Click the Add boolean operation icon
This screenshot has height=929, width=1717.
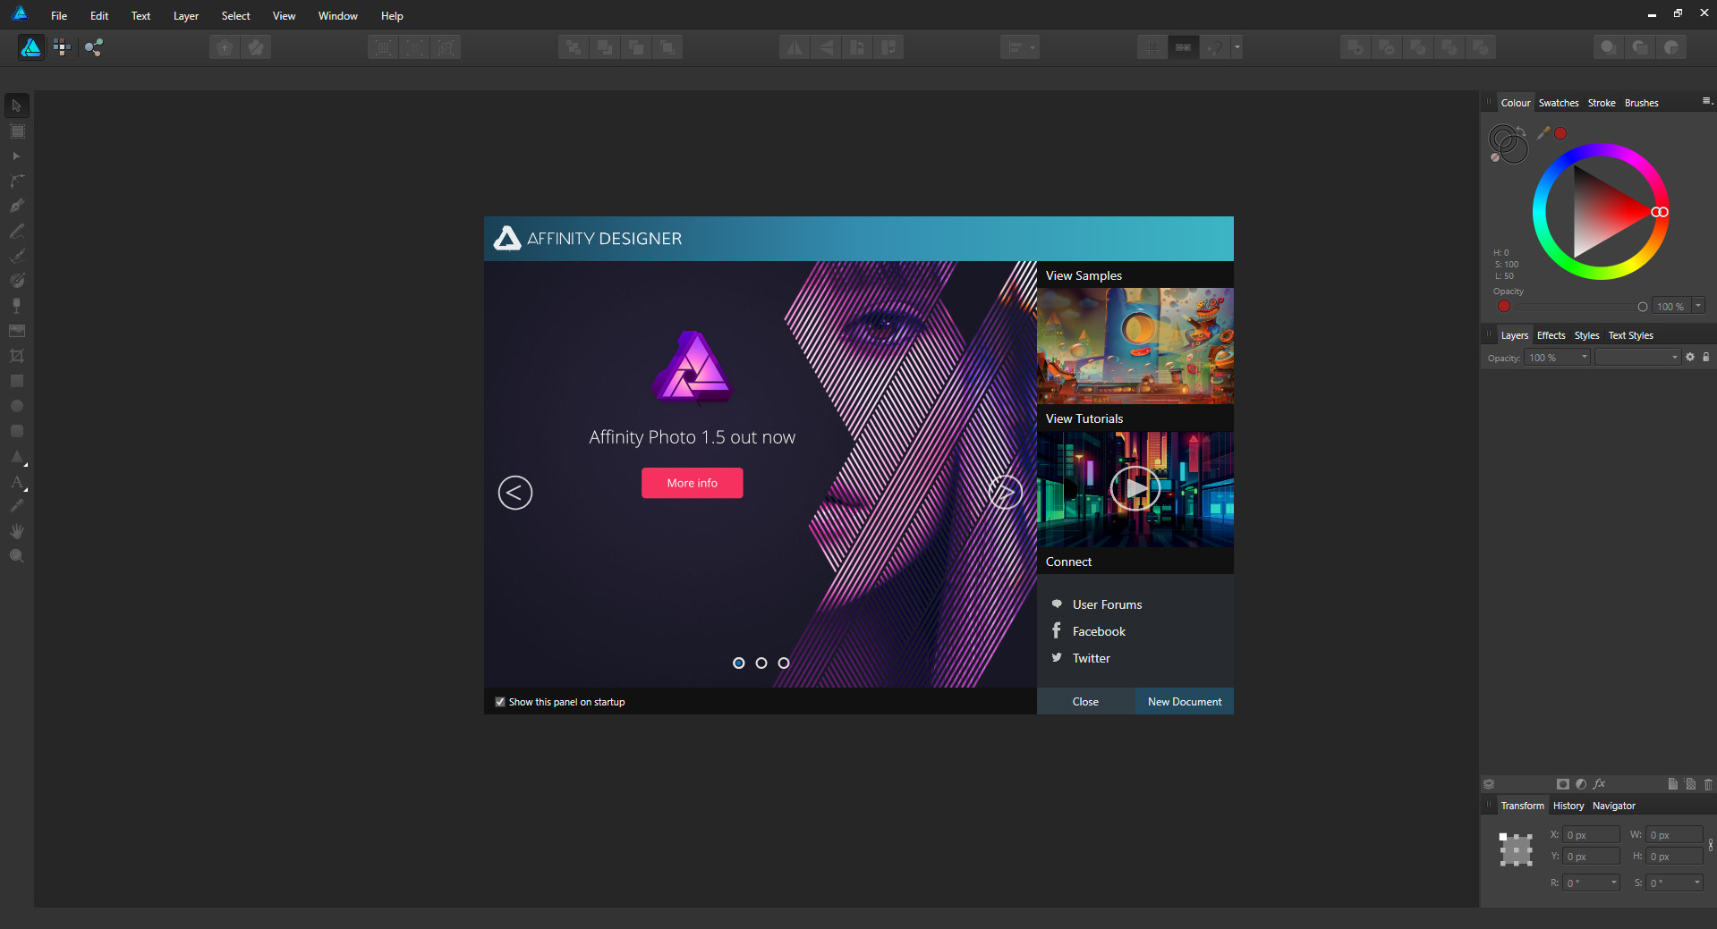[x=1356, y=47]
